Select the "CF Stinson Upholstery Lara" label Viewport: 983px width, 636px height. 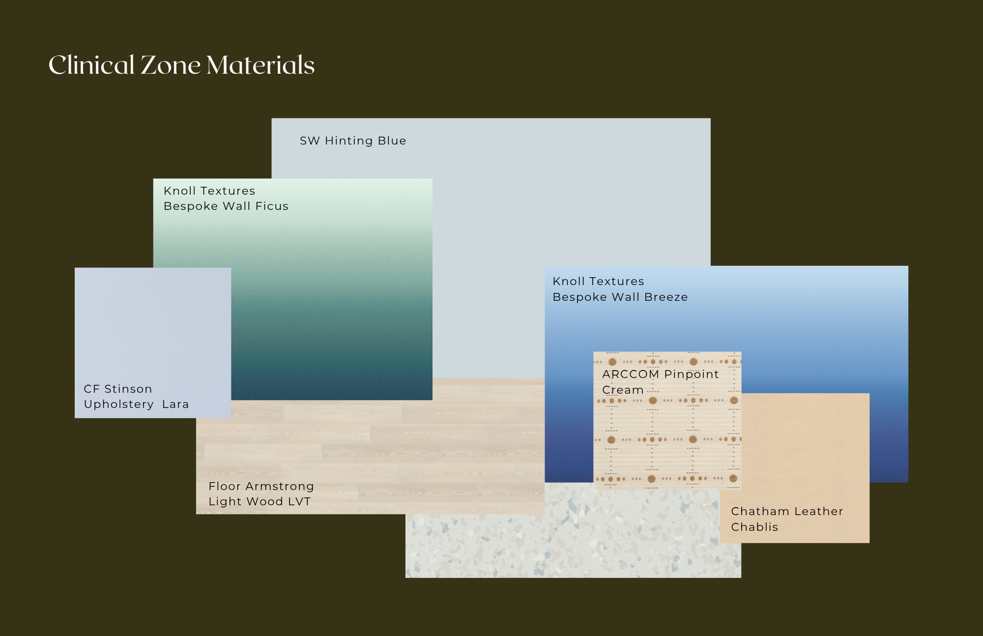point(136,396)
